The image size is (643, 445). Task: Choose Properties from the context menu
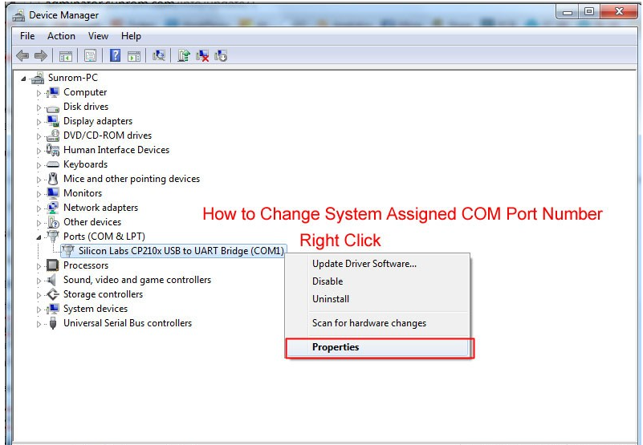(x=336, y=347)
